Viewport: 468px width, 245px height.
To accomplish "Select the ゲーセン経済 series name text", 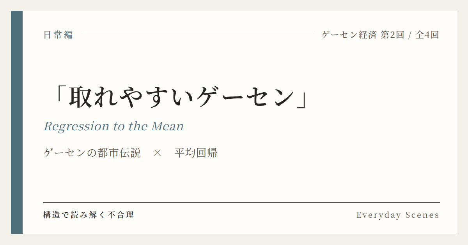I will (x=349, y=35).
